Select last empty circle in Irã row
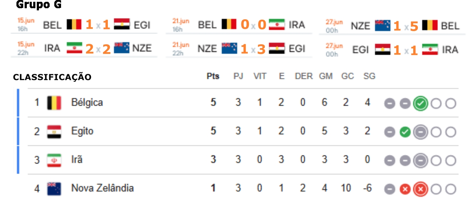The height and width of the screenshot is (205, 475). coord(451,161)
